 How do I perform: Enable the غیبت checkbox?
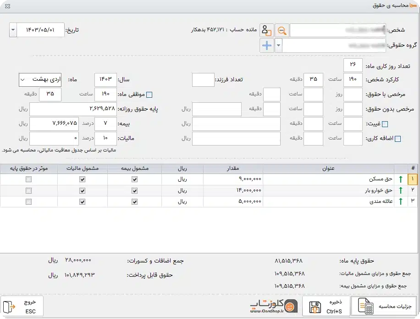pyautogui.click(x=385, y=124)
